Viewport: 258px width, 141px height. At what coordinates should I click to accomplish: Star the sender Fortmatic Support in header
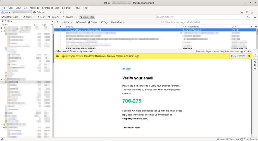point(242,51)
